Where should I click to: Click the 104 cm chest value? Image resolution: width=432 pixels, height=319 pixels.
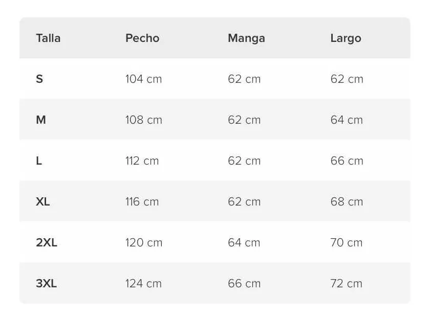click(x=143, y=79)
